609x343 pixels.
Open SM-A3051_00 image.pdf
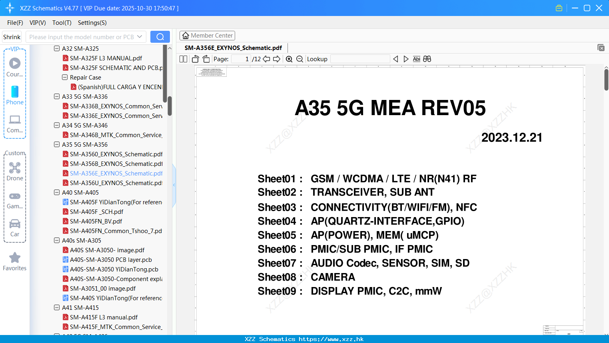pos(103,288)
